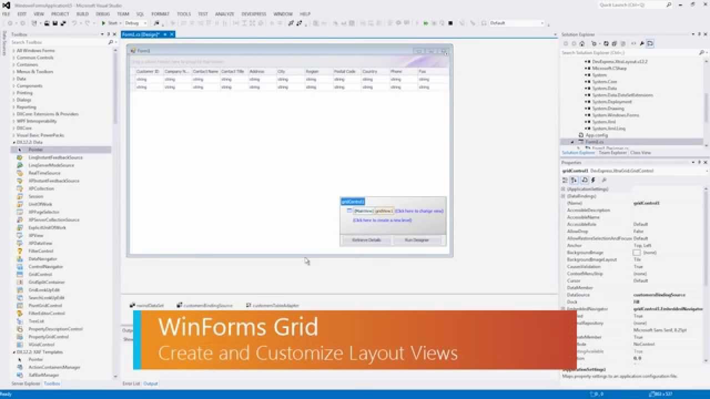Select the UnitOfWork toolbox item

click(x=40, y=204)
